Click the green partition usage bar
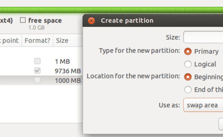 point(111,10)
